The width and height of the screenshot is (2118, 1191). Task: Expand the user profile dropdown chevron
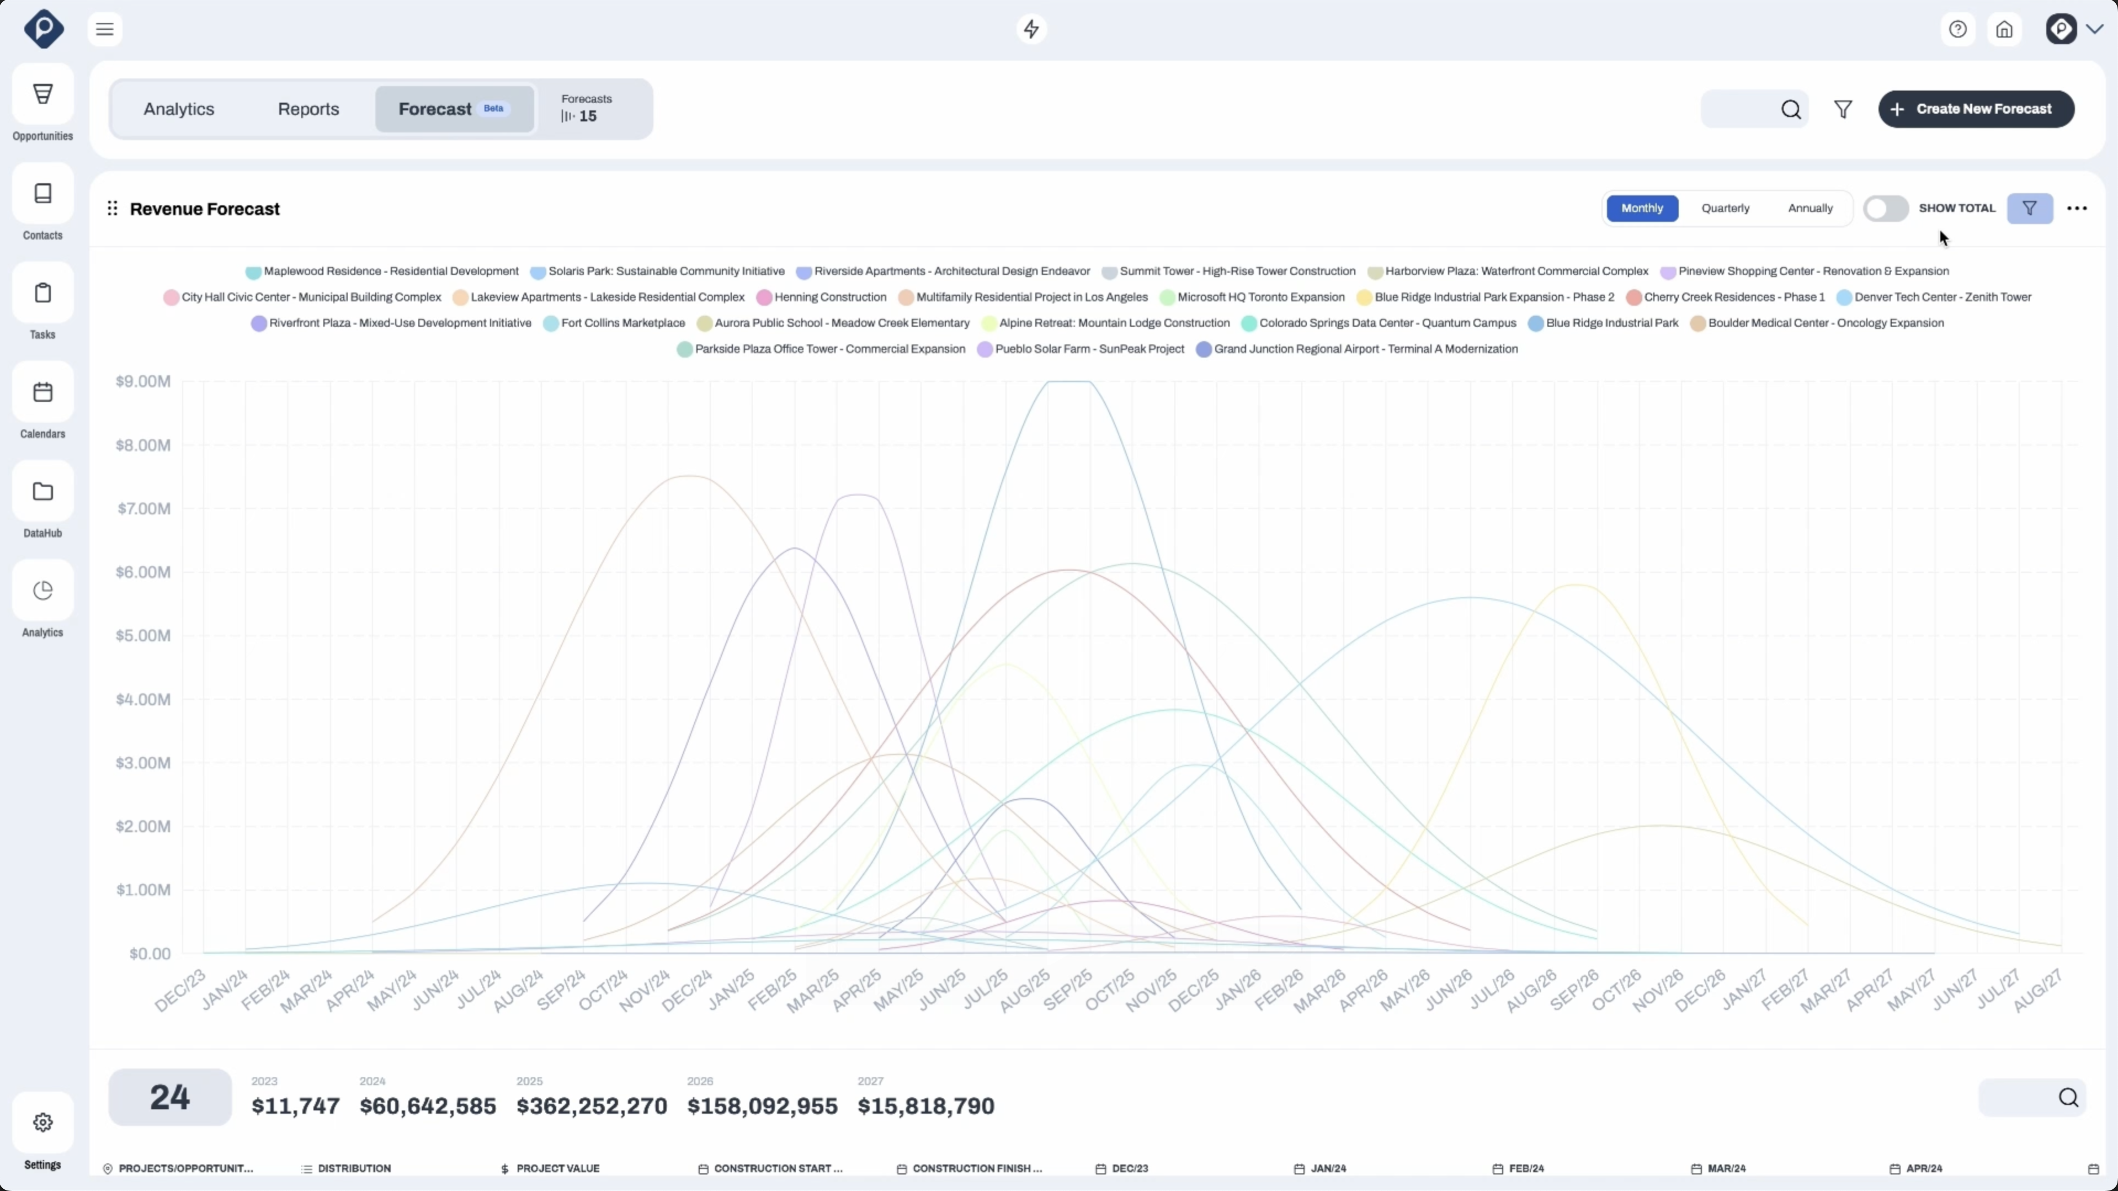[x=2094, y=30]
